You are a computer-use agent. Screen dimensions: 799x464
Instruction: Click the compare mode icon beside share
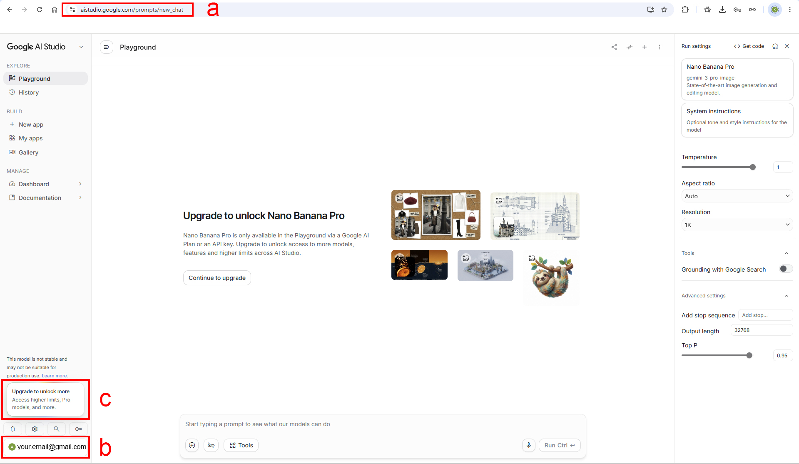click(x=630, y=47)
